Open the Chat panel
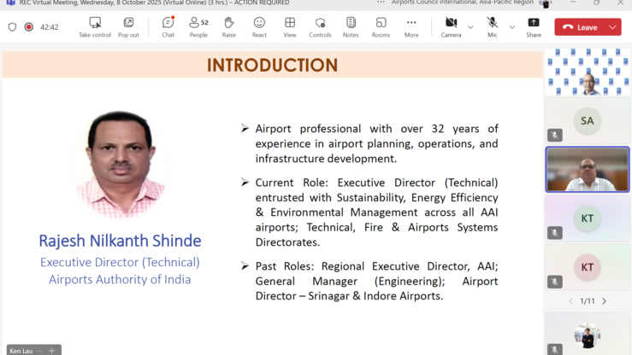 point(168,26)
